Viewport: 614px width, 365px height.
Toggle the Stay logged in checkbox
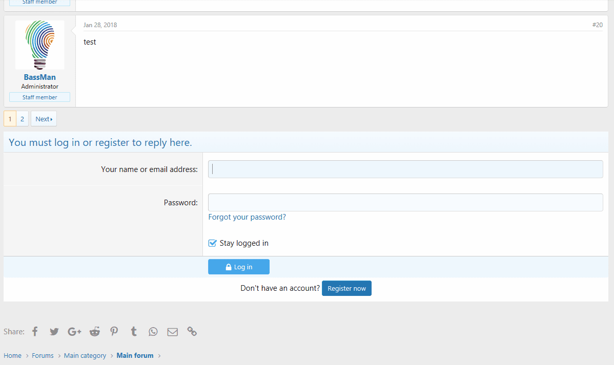tap(213, 243)
